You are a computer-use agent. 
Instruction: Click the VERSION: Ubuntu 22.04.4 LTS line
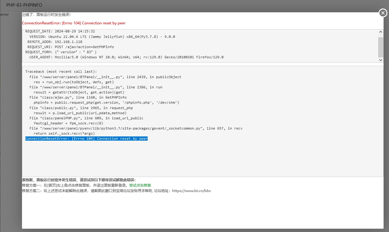click(x=102, y=37)
